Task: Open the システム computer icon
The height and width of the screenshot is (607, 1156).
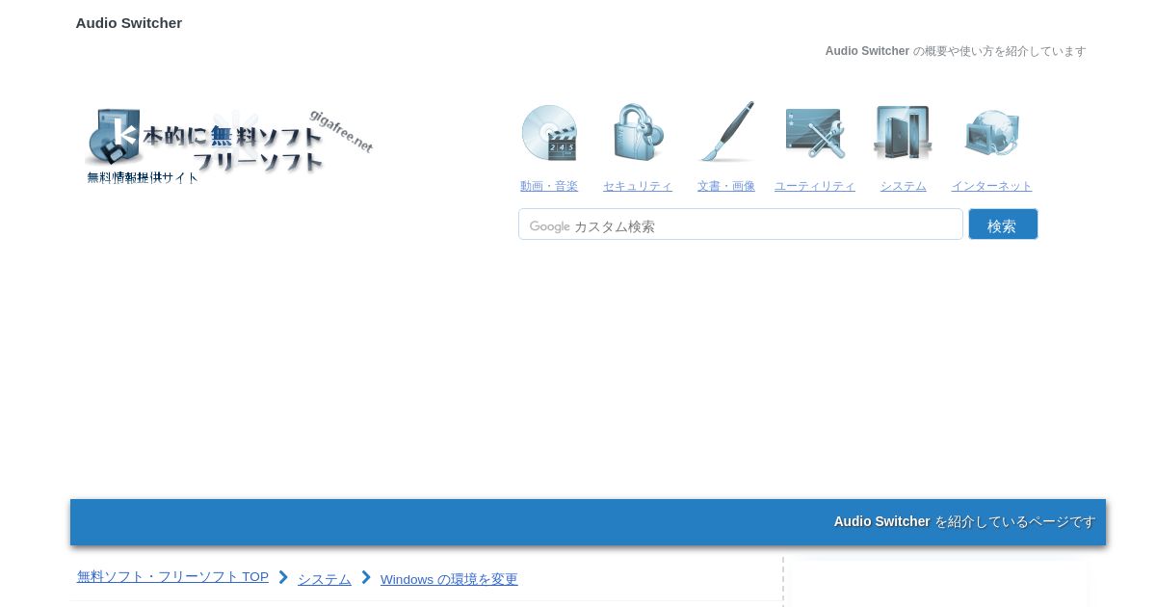Action: click(903, 132)
